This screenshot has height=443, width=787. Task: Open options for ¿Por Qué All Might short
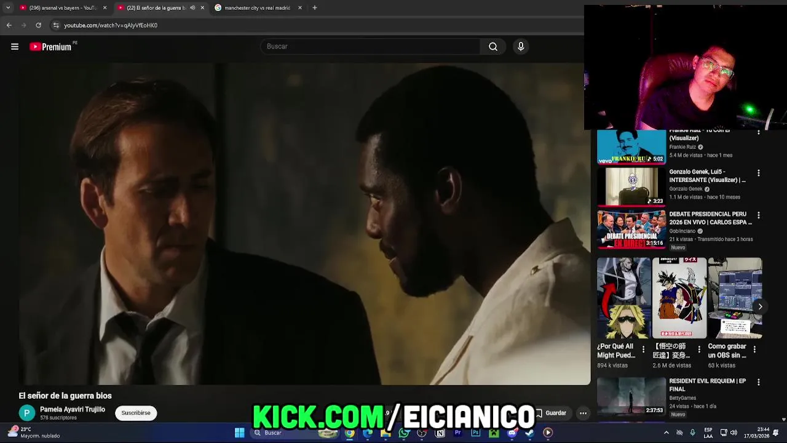click(643, 349)
